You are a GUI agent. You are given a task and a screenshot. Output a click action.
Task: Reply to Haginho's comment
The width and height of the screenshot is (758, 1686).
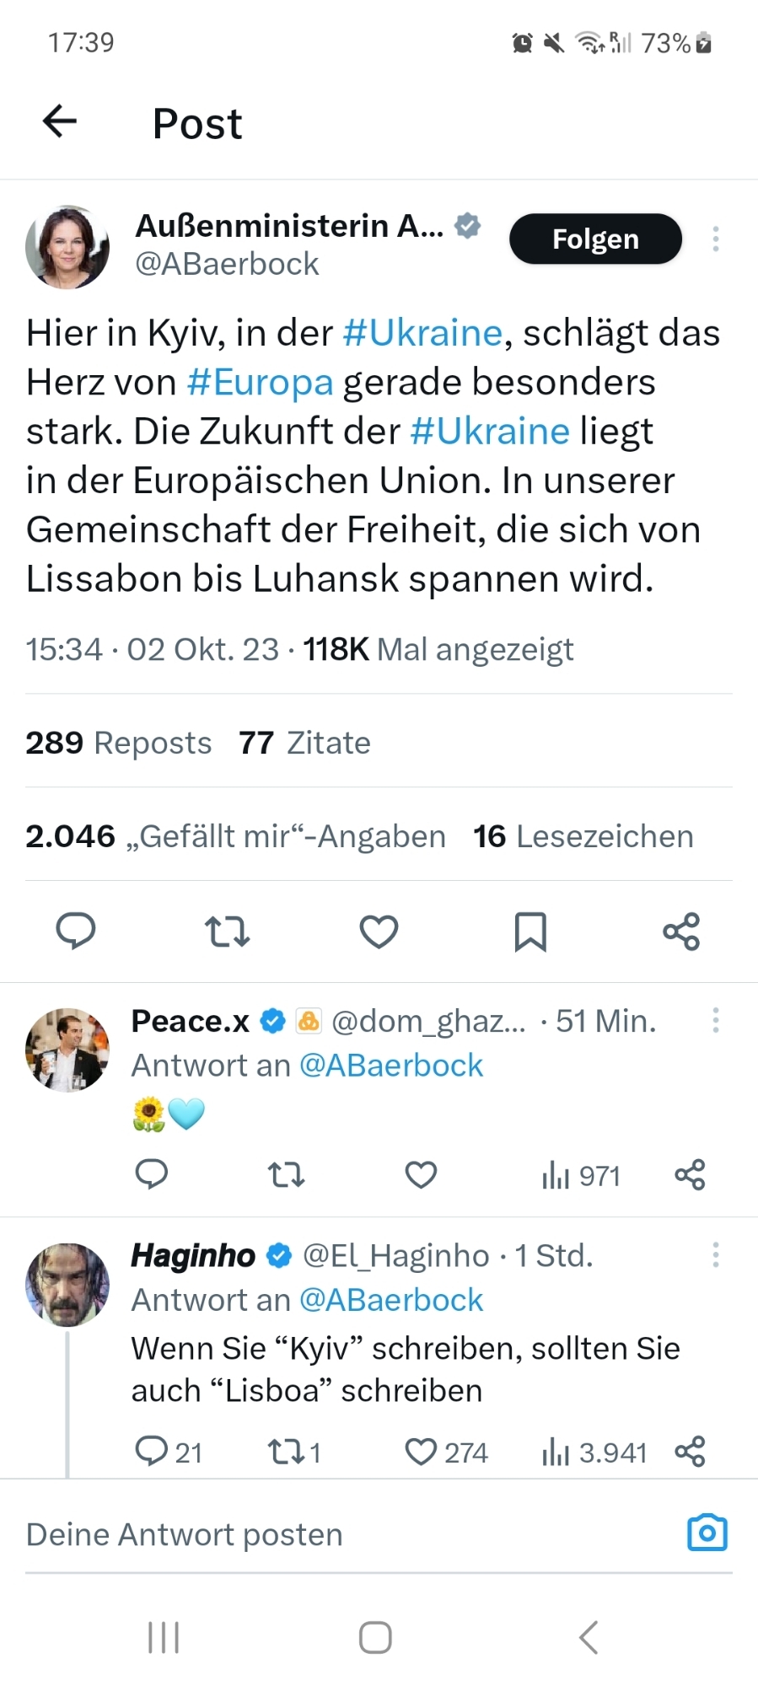coord(152,1451)
